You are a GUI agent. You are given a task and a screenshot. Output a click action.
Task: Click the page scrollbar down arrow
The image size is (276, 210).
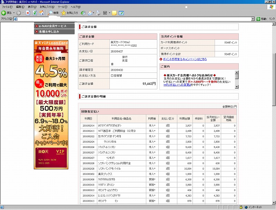[274, 203]
